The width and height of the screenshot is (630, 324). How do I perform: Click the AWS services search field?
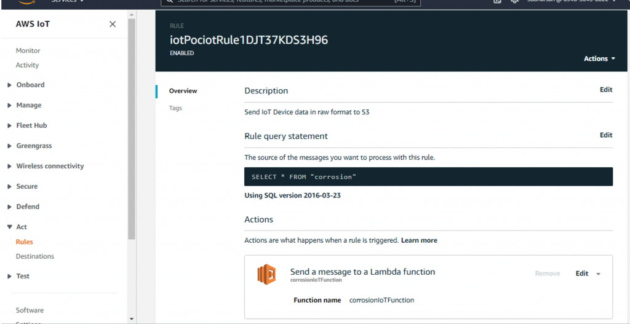click(290, 2)
